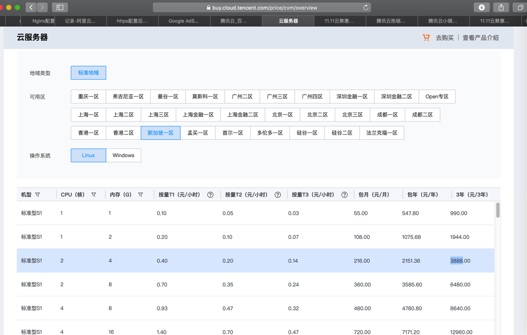The width and height of the screenshot is (527, 335).
Task: Select the 弗吉尼亚一区 availability zone
Action: click(128, 97)
